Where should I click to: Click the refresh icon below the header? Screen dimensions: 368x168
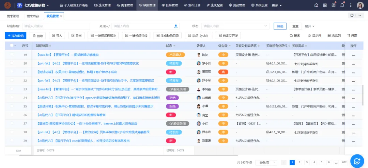(352, 16)
